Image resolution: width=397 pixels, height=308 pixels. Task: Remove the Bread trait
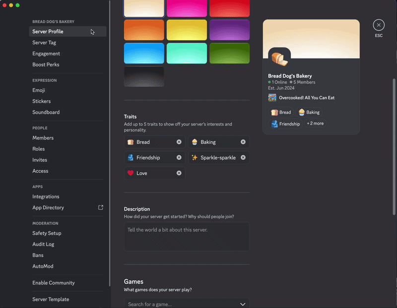tap(179, 142)
